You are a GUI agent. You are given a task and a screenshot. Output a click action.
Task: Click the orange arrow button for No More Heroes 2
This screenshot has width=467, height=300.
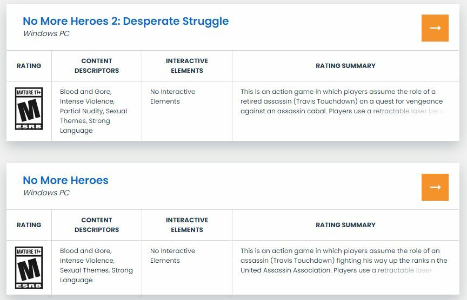click(x=435, y=28)
